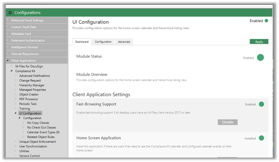Expand the Hierarchy Manager node

click(15, 85)
